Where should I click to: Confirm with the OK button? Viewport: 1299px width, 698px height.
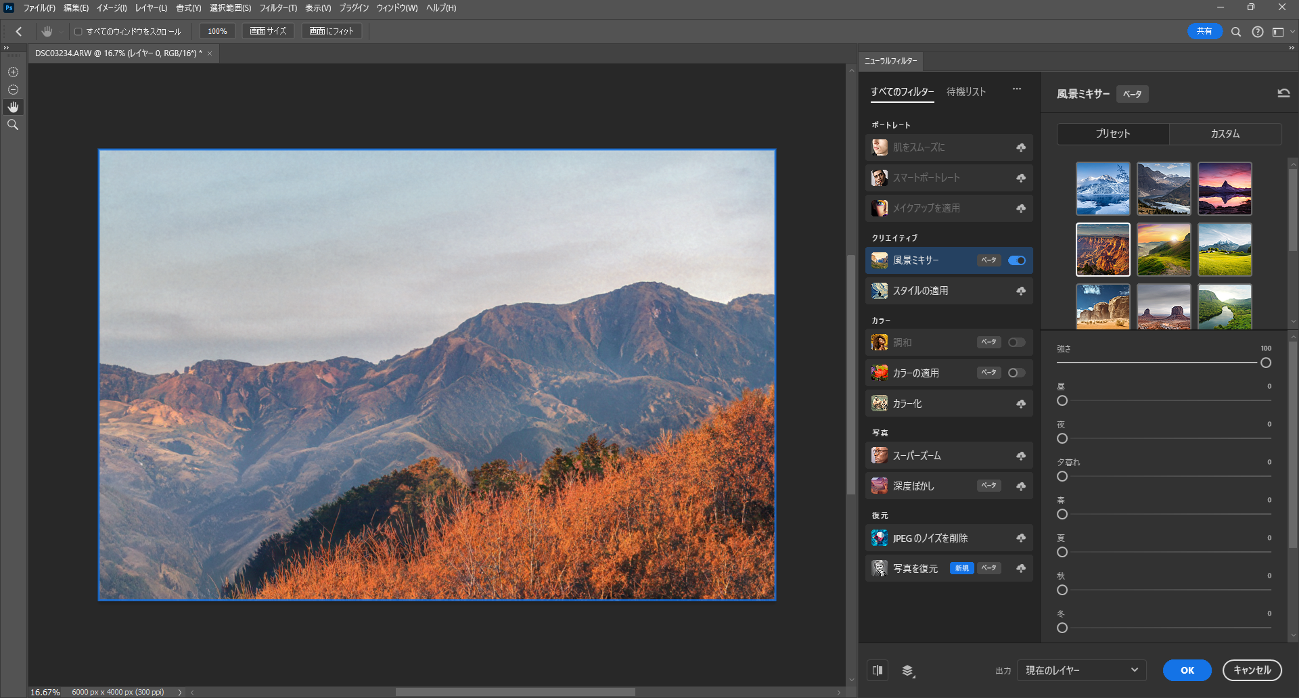[1187, 670]
